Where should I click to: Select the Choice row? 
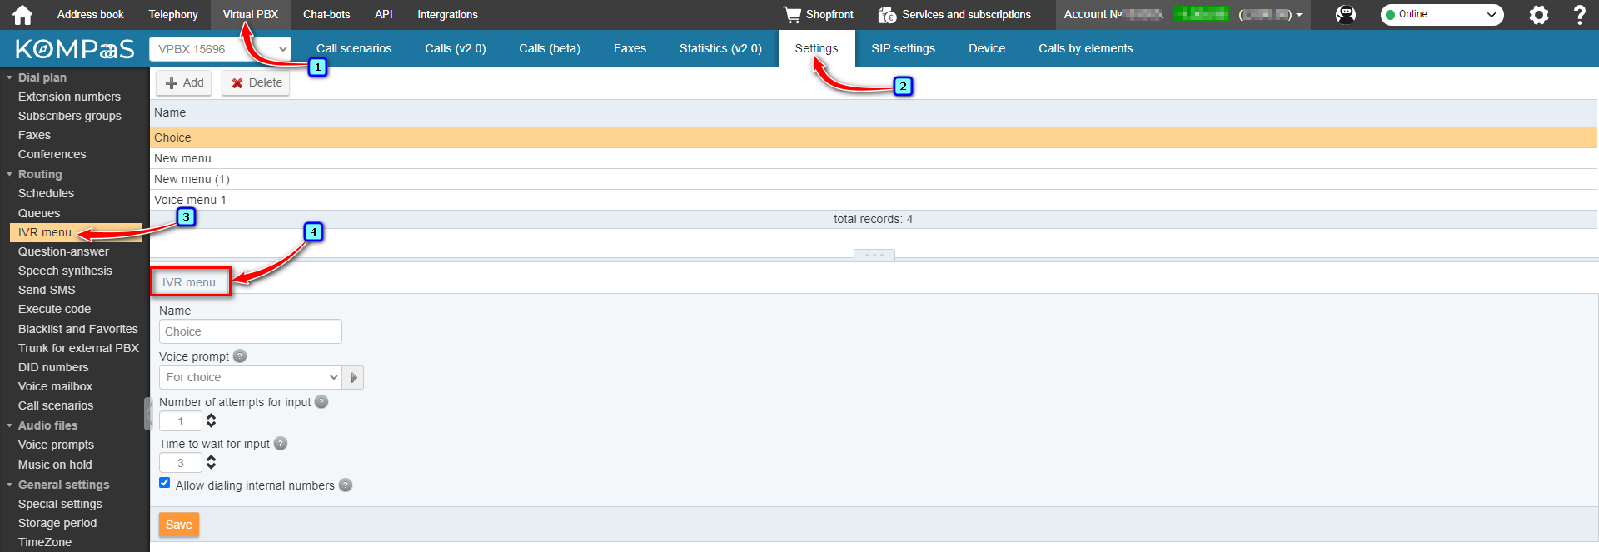[874, 137]
